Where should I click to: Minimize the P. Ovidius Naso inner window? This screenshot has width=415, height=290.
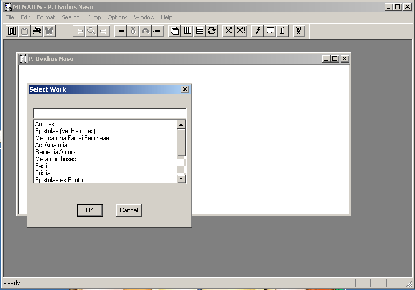click(x=326, y=59)
